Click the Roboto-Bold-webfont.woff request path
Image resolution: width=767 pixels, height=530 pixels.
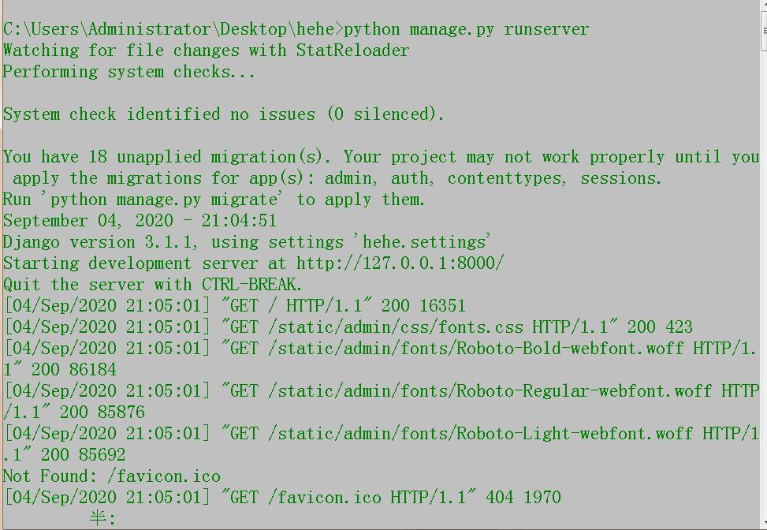pos(475,349)
